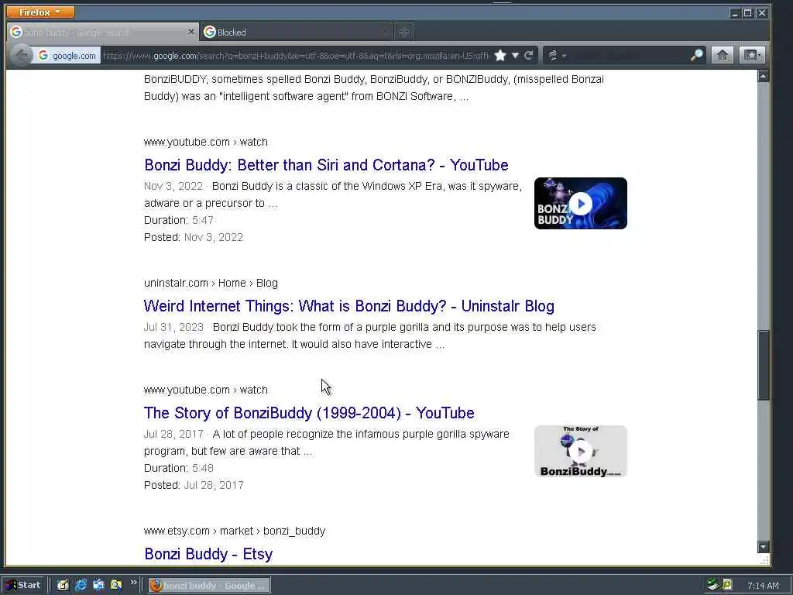Open the orange Firefox menu button

(40, 12)
